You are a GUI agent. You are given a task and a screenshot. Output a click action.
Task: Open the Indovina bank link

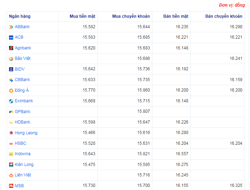click(x=22, y=154)
